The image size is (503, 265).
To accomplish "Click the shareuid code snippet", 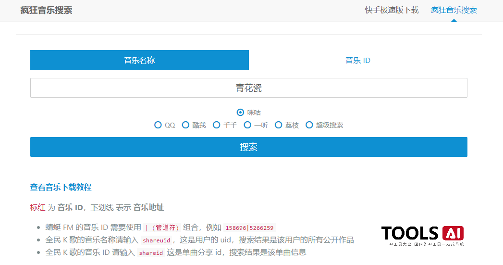I will [156, 240].
